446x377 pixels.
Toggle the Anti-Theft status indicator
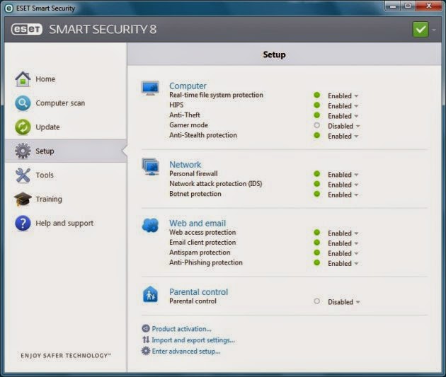tap(317, 115)
